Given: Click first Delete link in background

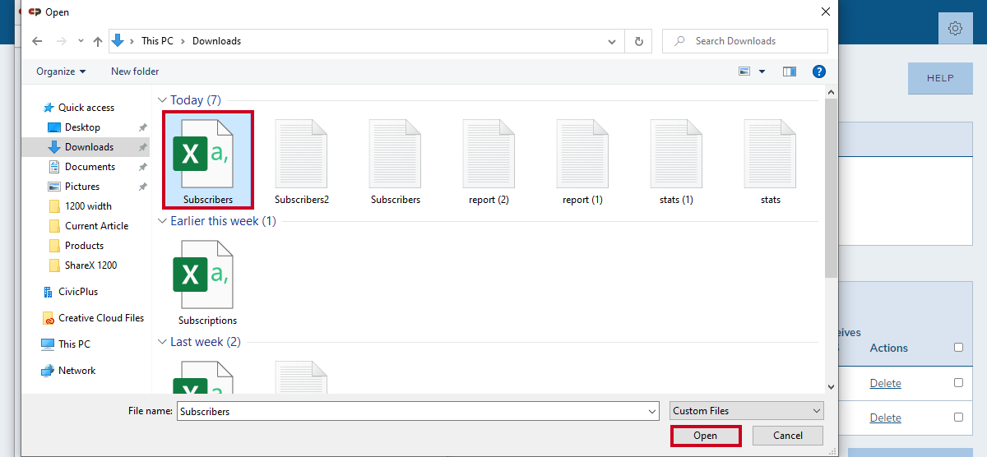Looking at the screenshot, I should click(886, 384).
